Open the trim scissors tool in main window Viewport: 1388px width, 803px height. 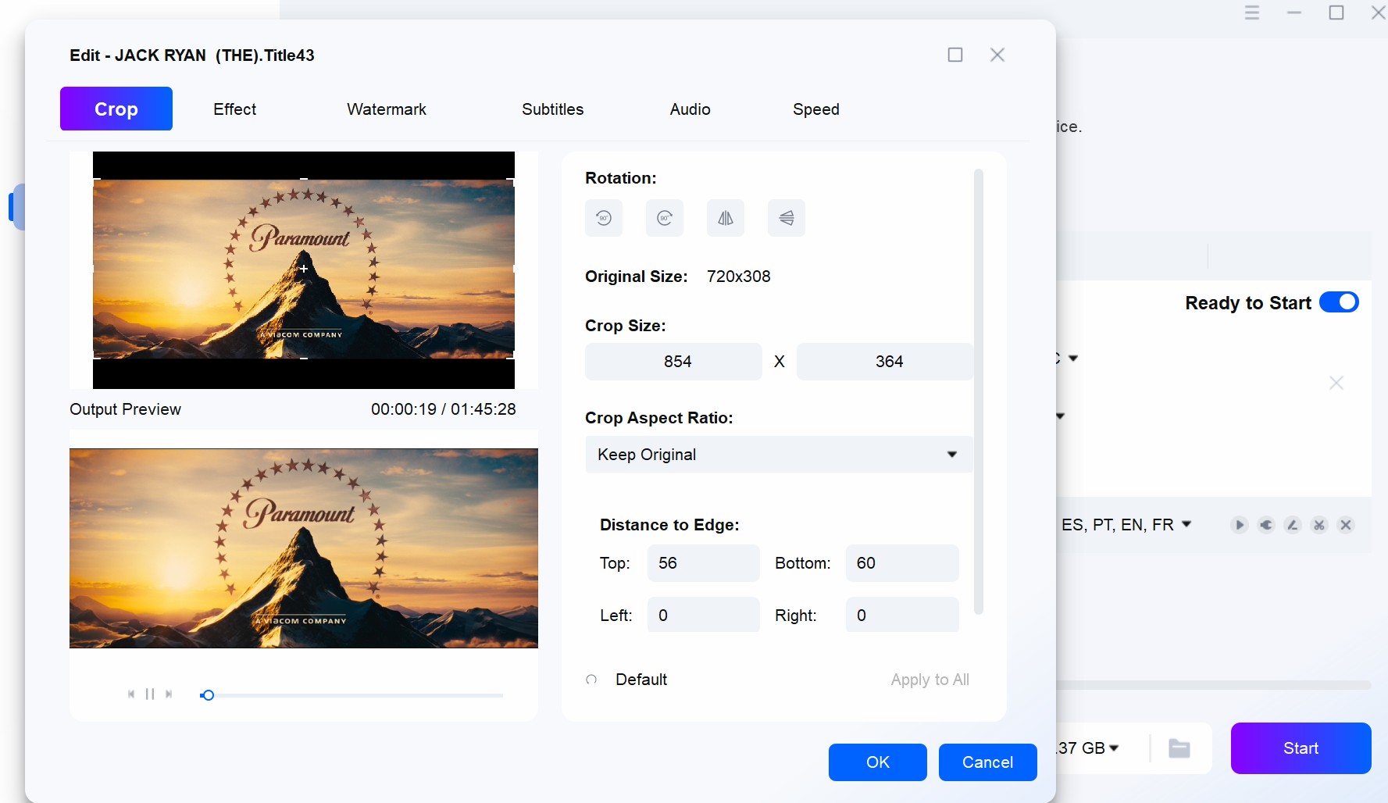(x=1319, y=525)
